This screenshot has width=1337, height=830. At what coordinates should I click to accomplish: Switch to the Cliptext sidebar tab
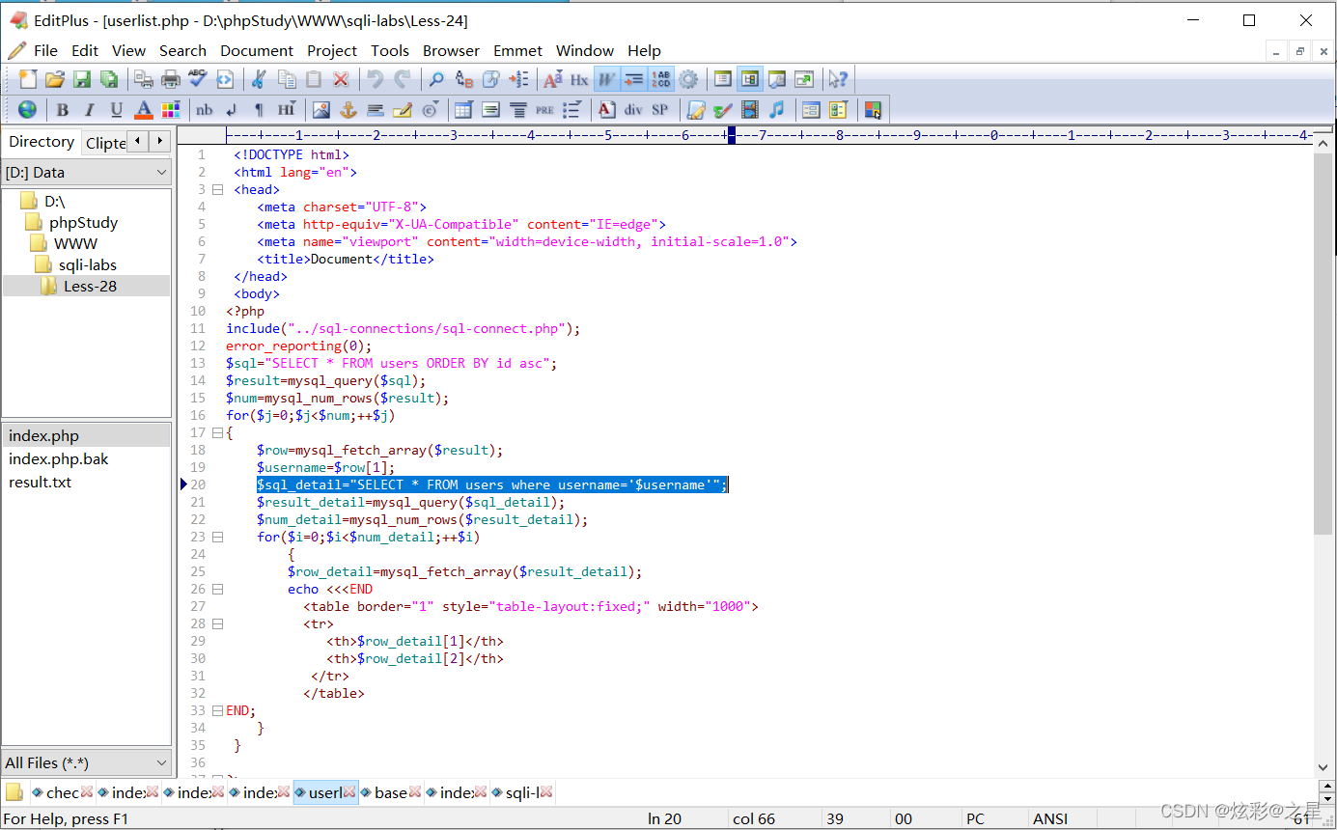coord(105,142)
